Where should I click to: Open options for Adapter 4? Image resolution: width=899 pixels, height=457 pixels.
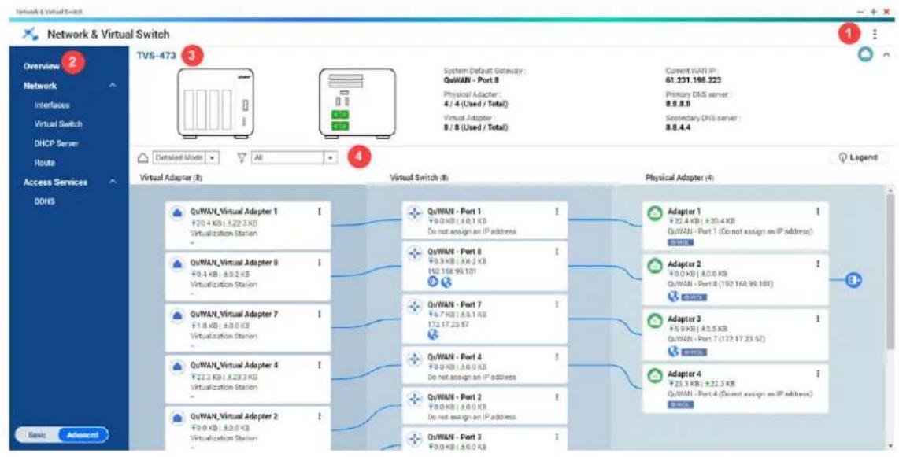818,373
